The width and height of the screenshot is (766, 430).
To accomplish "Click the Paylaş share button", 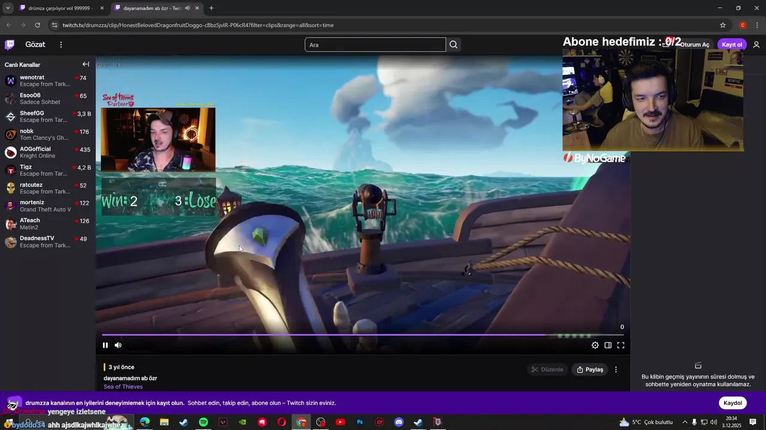I will pyautogui.click(x=589, y=370).
